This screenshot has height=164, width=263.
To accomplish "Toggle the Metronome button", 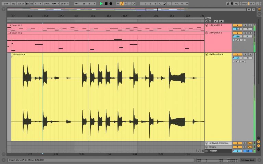I will [54, 3].
